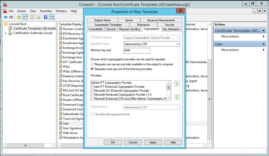Screen dimensions: 269x156
Task: Click the Minimum key size input field
Action: tap(137, 51)
